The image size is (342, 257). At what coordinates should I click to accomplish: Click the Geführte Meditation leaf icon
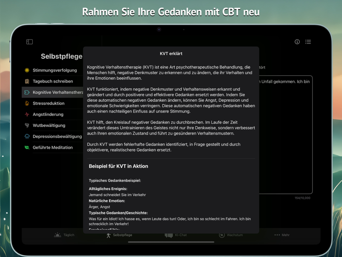pos(27,147)
